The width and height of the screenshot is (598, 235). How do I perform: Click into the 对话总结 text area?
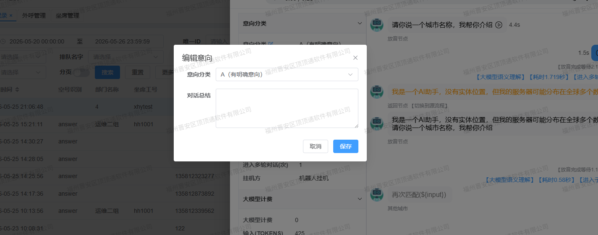click(x=287, y=108)
